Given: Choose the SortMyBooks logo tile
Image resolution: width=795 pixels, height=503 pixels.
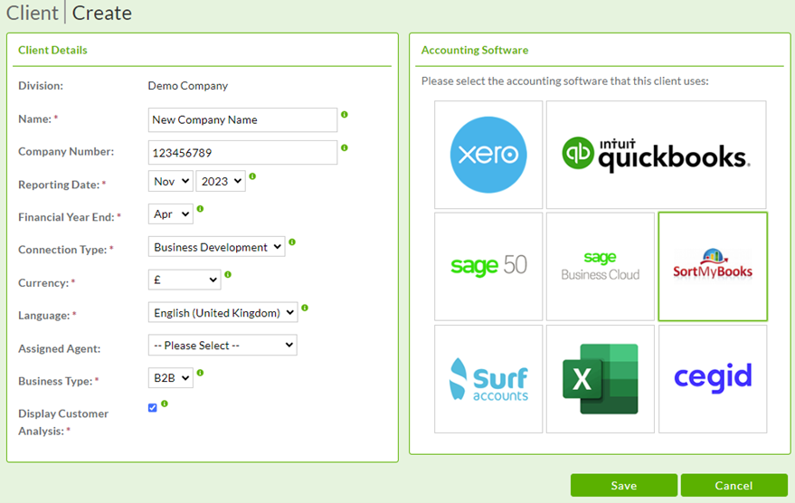Looking at the screenshot, I should tap(713, 267).
